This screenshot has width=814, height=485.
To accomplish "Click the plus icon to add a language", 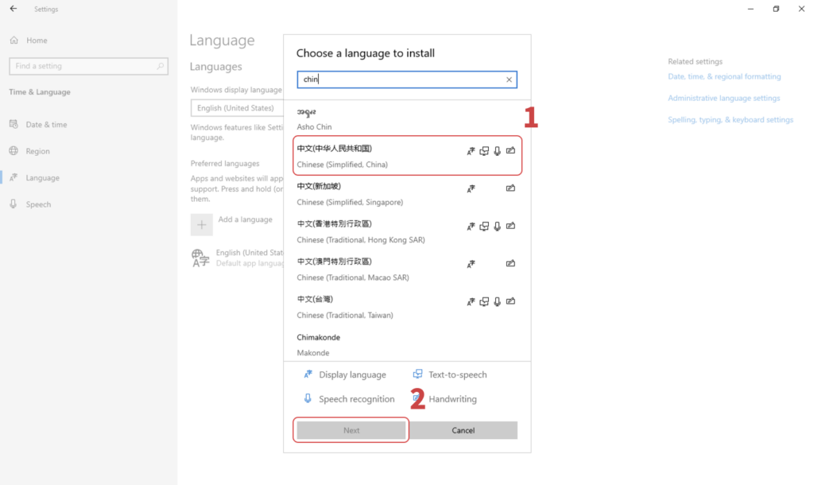I will pyautogui.click(x=201, y=225).
